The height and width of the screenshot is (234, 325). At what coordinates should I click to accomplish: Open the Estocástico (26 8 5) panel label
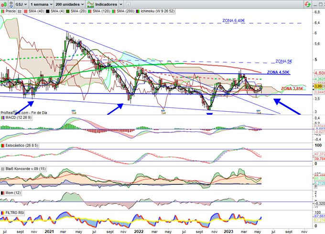tap(20, 146)
